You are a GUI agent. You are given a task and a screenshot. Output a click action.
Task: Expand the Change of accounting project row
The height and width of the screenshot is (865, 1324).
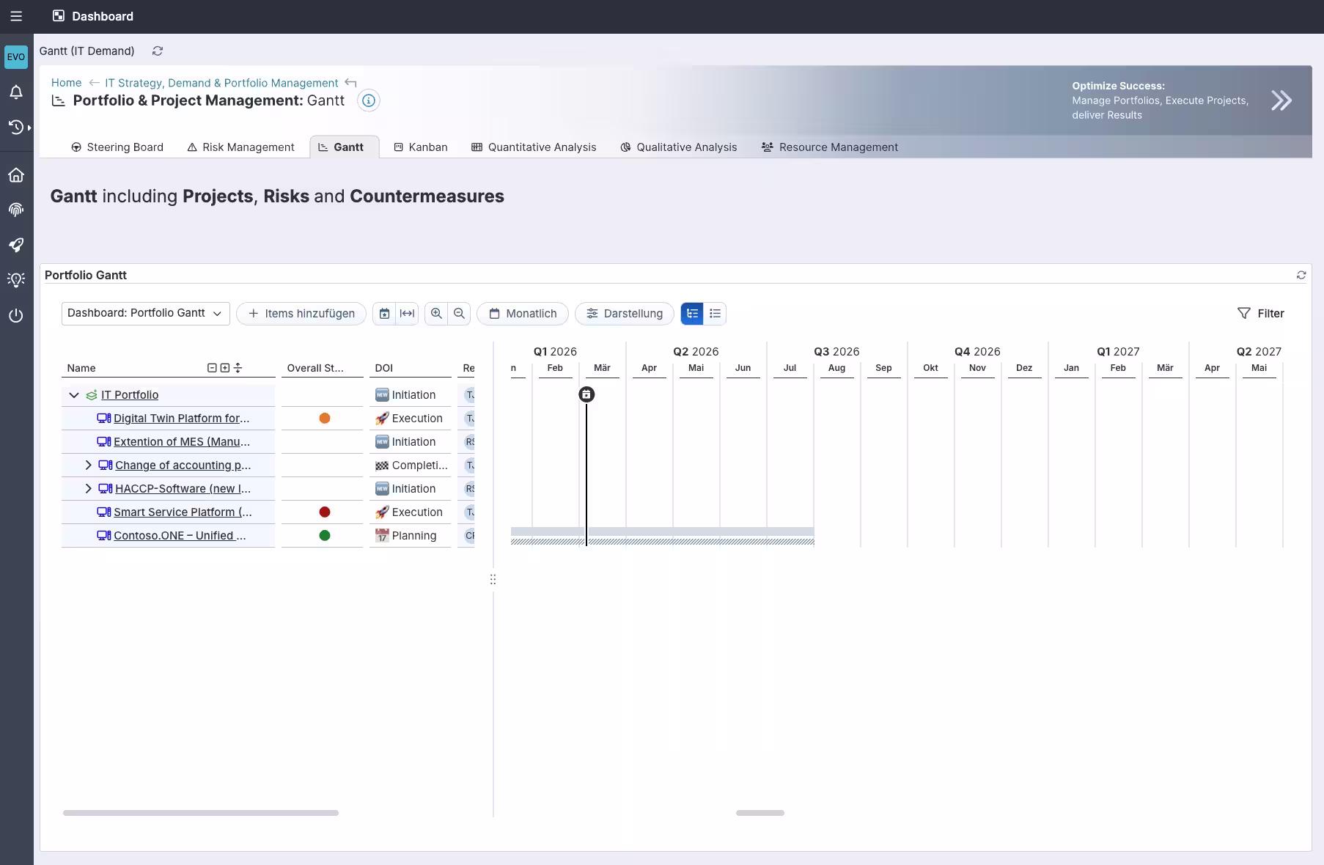(88, 465)
